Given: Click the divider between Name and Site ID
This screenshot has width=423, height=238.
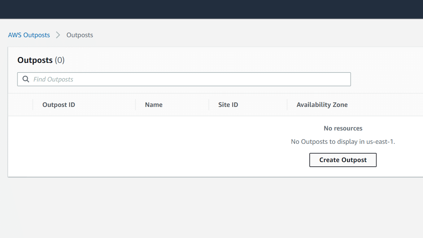Looking at the screenshot, I should pos(208,105).
